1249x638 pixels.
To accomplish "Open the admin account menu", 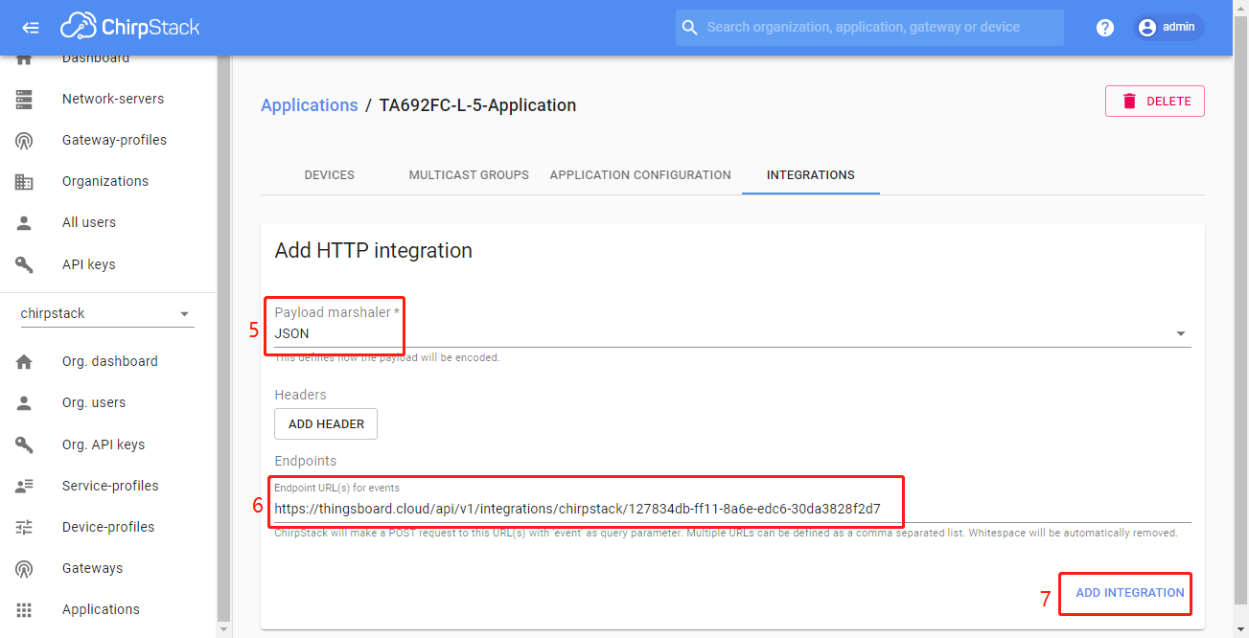I will coord(1168,28).
